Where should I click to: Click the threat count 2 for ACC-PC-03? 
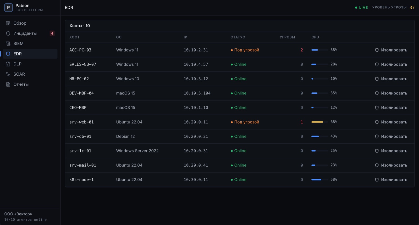(x=302, y=50)
